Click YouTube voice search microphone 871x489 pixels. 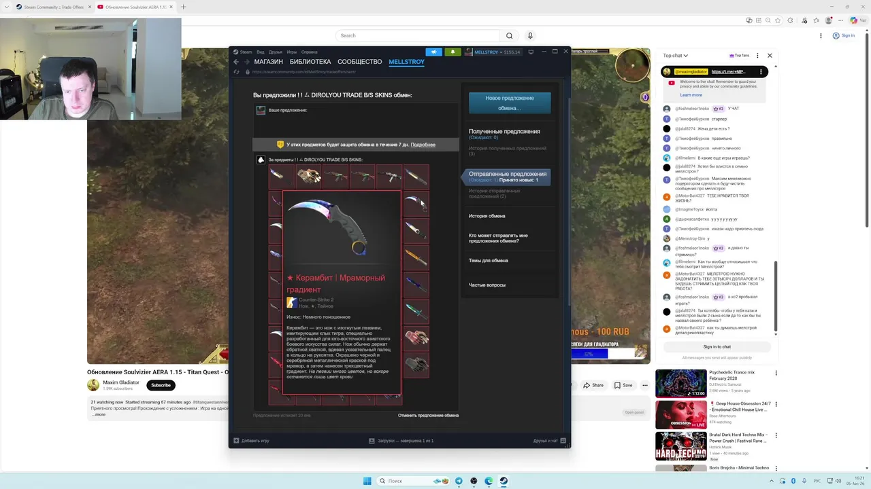tap(530, 35)
